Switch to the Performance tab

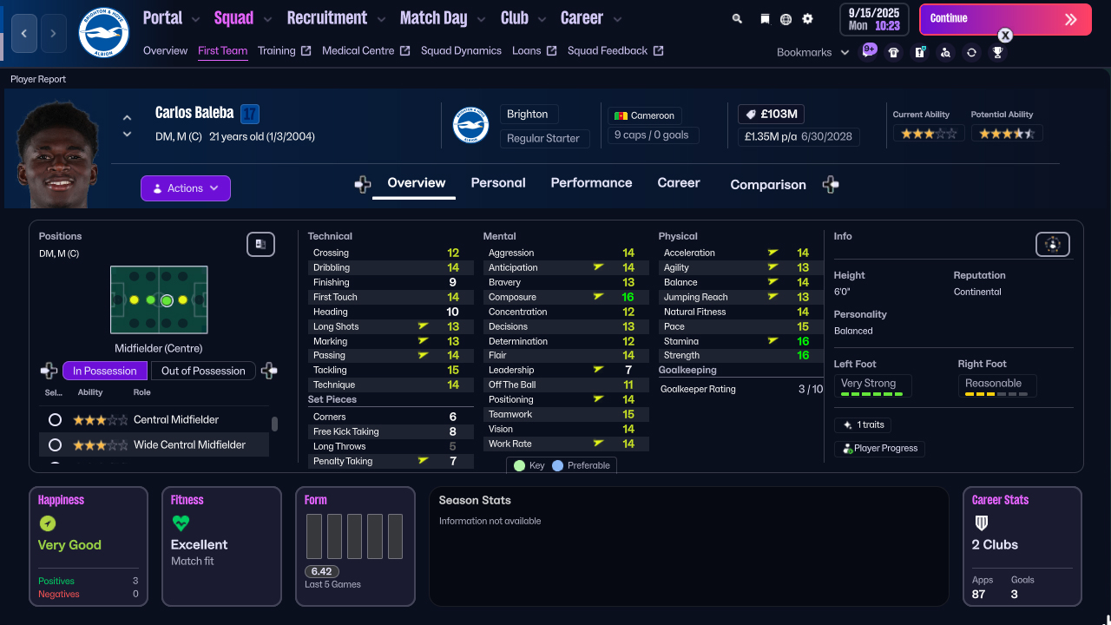591,183
